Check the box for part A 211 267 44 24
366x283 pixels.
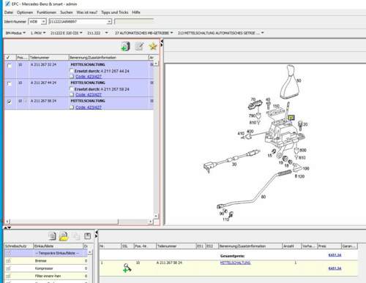click(10, 83)
